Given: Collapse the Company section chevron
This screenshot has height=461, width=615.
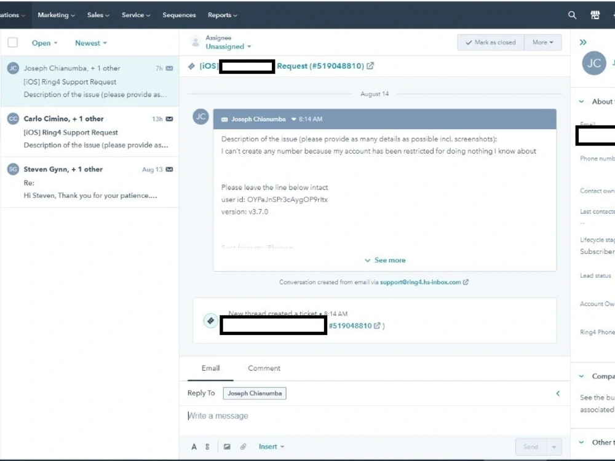Looking at the screenshot, I should [x=581, y=376].
